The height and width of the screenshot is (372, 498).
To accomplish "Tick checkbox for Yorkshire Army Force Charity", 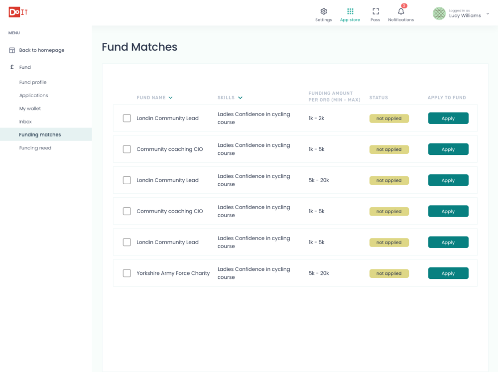I will click(127, 273).
